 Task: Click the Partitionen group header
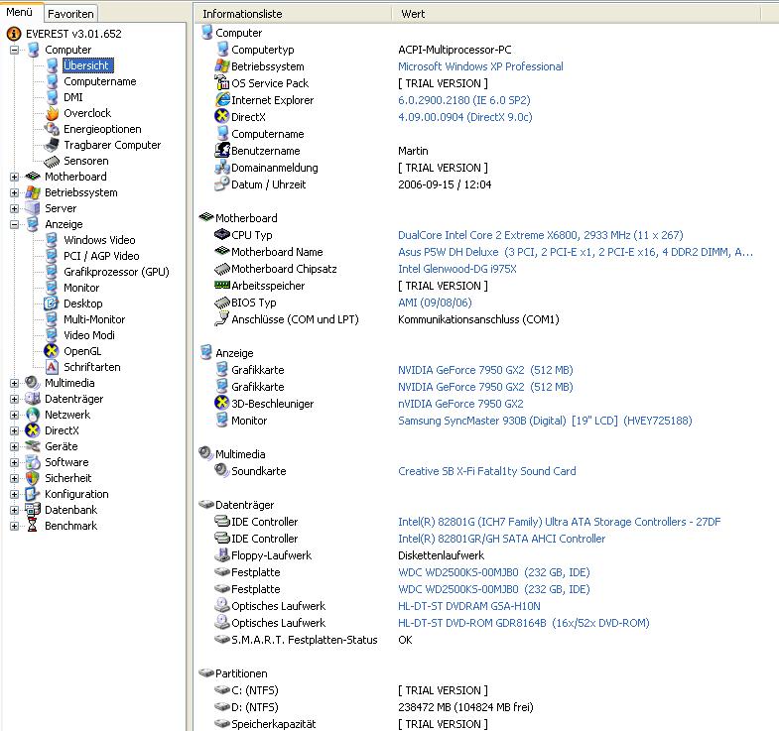241,673
